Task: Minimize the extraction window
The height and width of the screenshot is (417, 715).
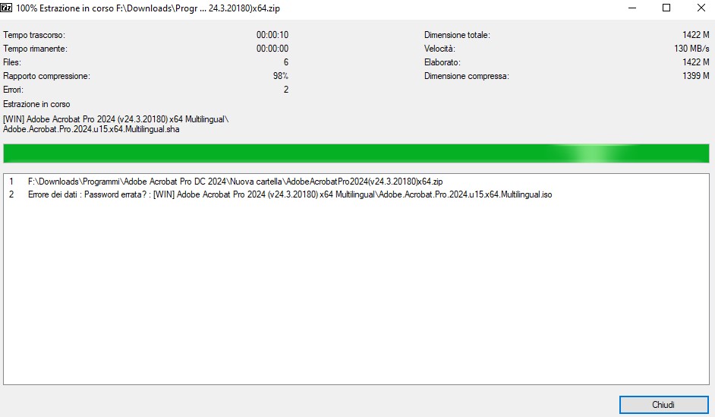Action: point(632,8)
